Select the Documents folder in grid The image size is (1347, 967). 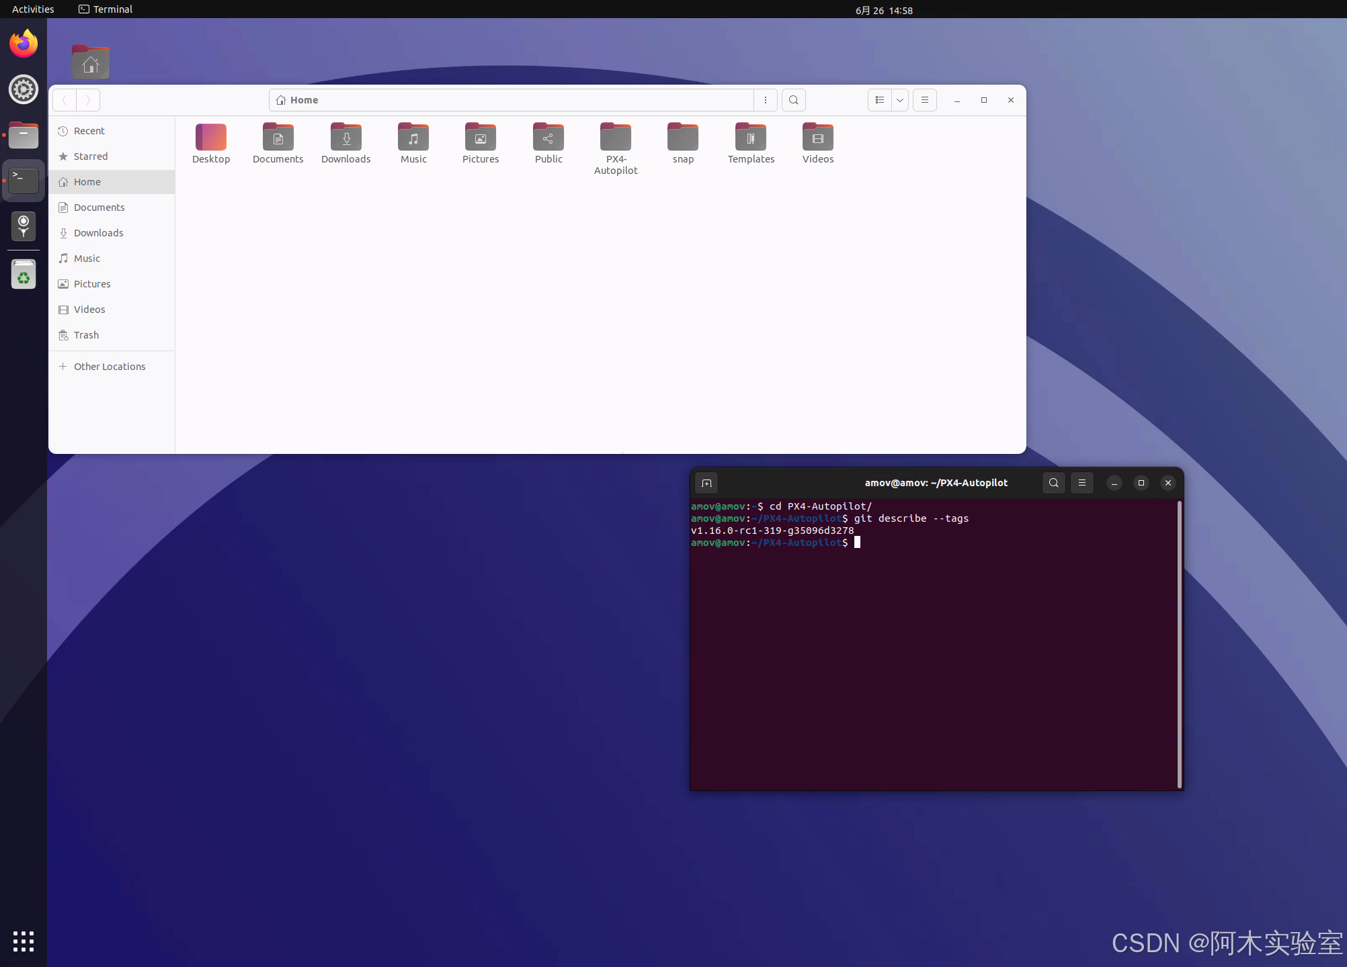coord(278,144)
